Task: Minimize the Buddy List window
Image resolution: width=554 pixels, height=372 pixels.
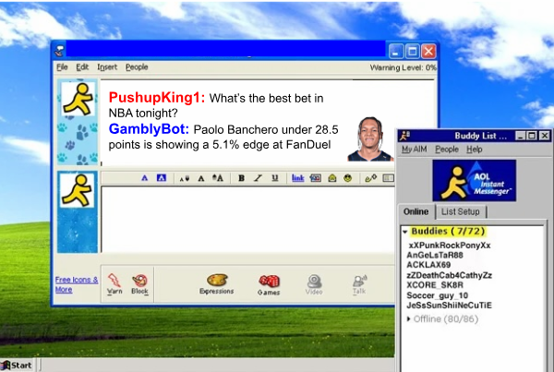Action: (519, 136)
